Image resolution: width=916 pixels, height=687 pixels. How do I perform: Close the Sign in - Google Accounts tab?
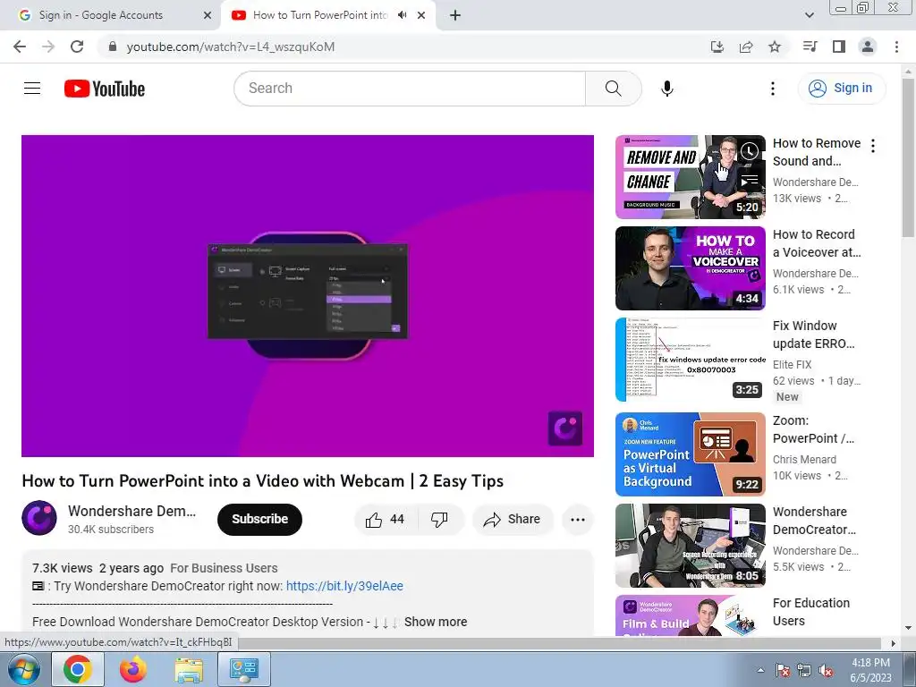[x=207, y=15]
